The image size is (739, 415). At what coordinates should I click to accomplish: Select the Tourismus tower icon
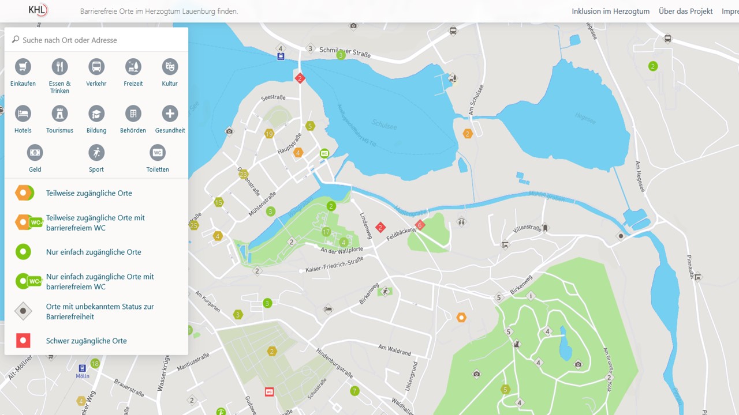[59, 114]
